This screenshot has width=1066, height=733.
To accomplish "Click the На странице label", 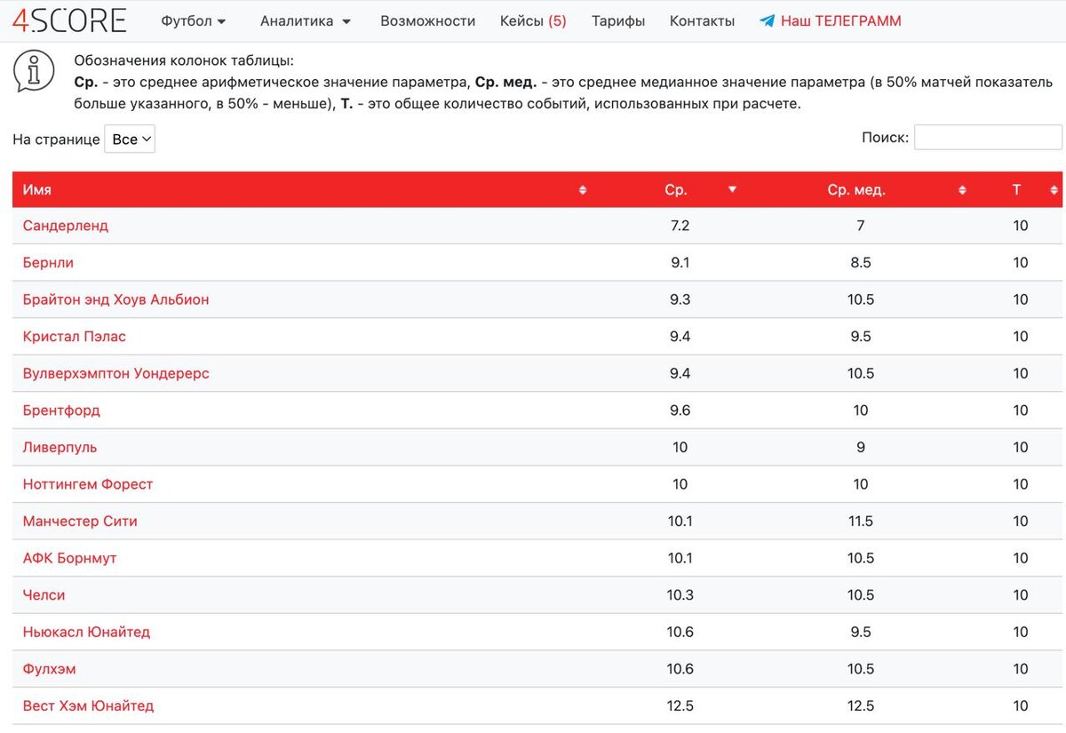I will (x=56, y=139).
